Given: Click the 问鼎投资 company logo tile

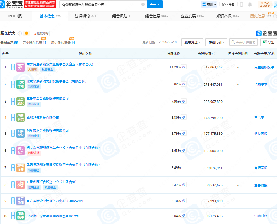Looking at the screenshot, I should tap(21, 216).
